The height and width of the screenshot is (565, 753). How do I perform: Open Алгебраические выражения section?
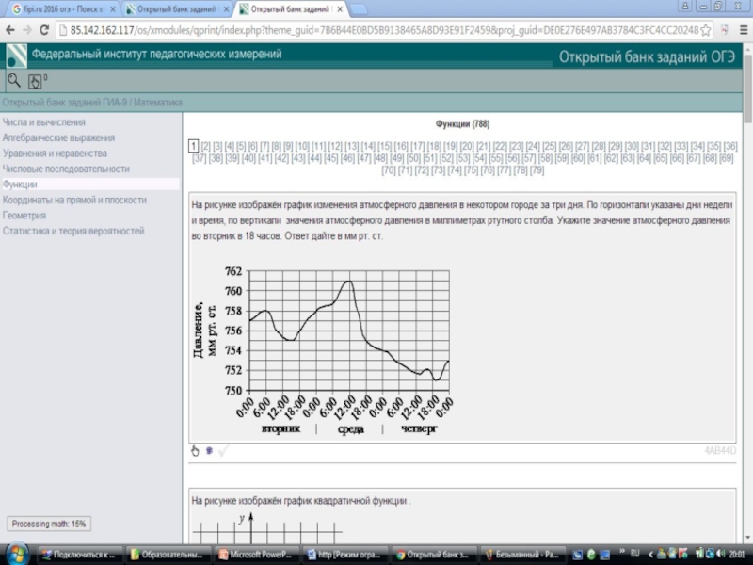coord(58,137)
